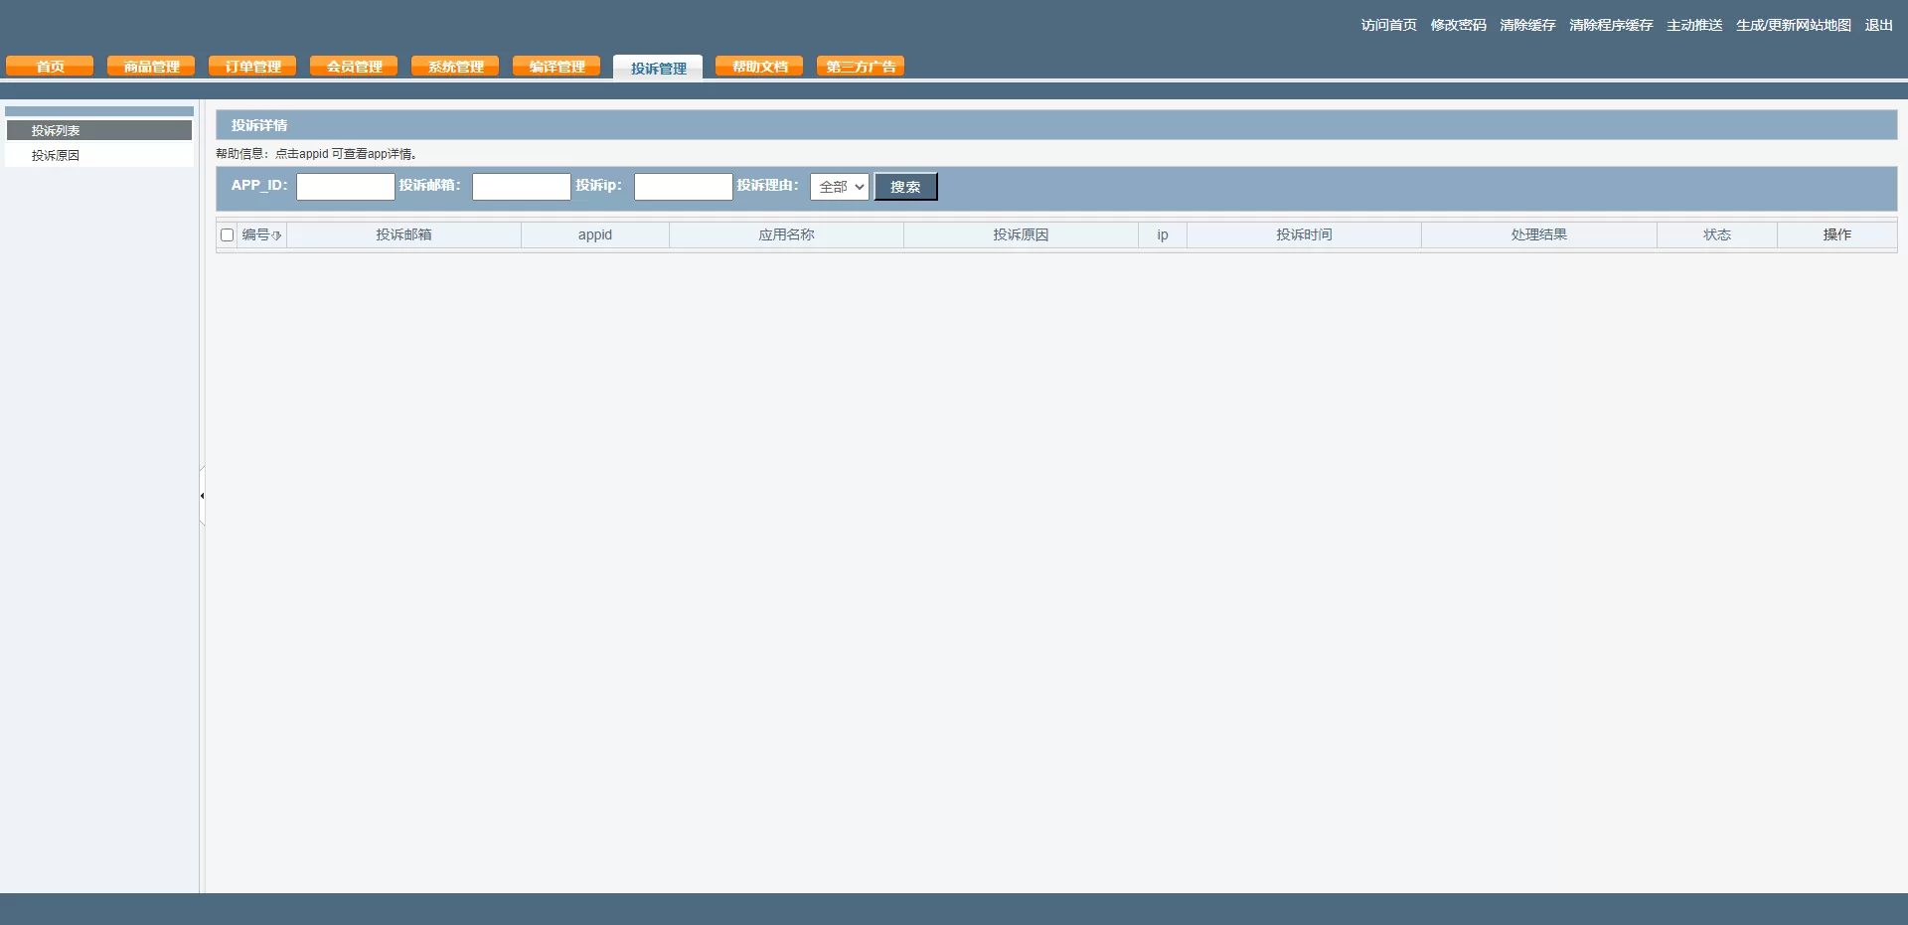Select the 第三方广告 tab
Image resolution: width=1908 pixels, height=925 pixels.
861,67
